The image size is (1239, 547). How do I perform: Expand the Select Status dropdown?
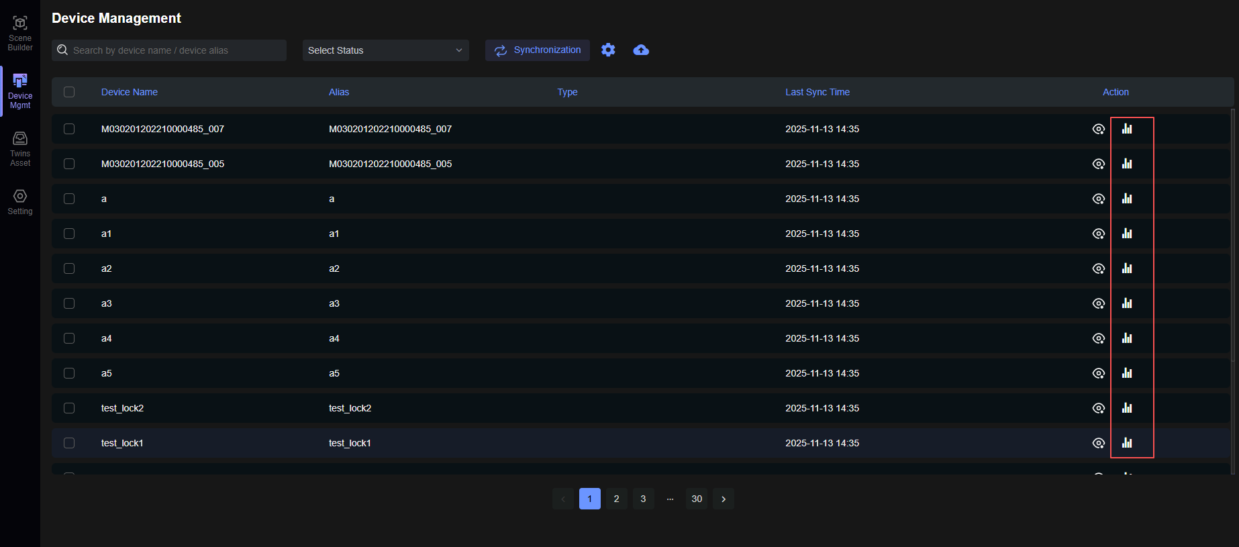click(x=385, y=50)
